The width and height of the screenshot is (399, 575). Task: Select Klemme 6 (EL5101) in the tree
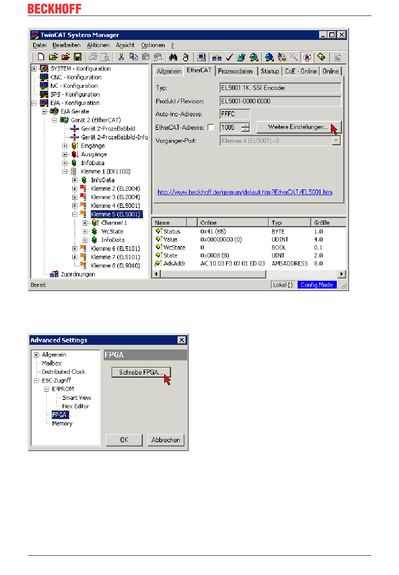115,249
